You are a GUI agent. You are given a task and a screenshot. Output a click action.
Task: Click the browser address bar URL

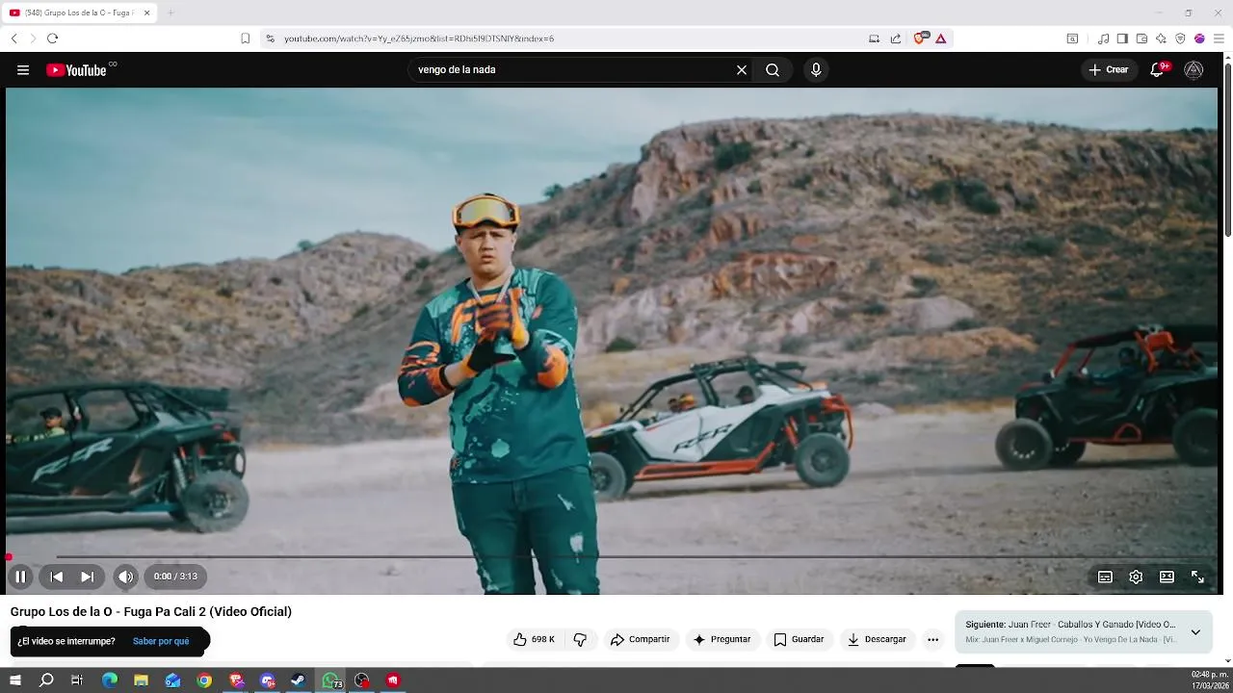coord(419,38)
